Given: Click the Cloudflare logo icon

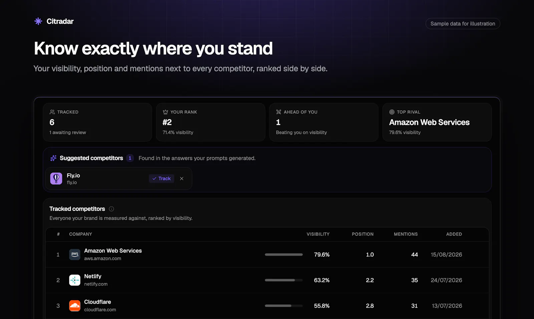Looking at the screenshot, I should [75, 306].
